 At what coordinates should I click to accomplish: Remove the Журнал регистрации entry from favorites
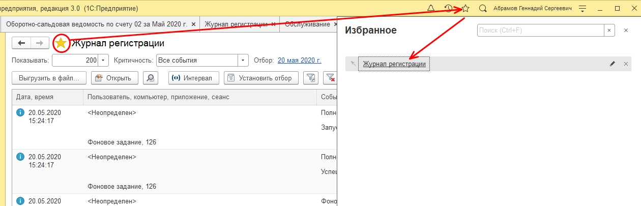tap(626, 64)
